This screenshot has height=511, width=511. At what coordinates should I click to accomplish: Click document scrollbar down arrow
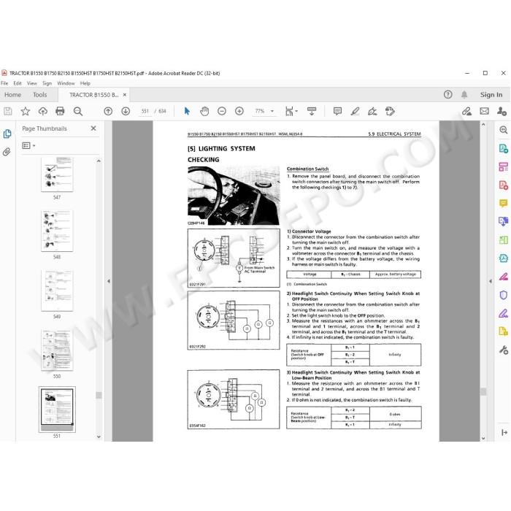(x=483, y=438)
